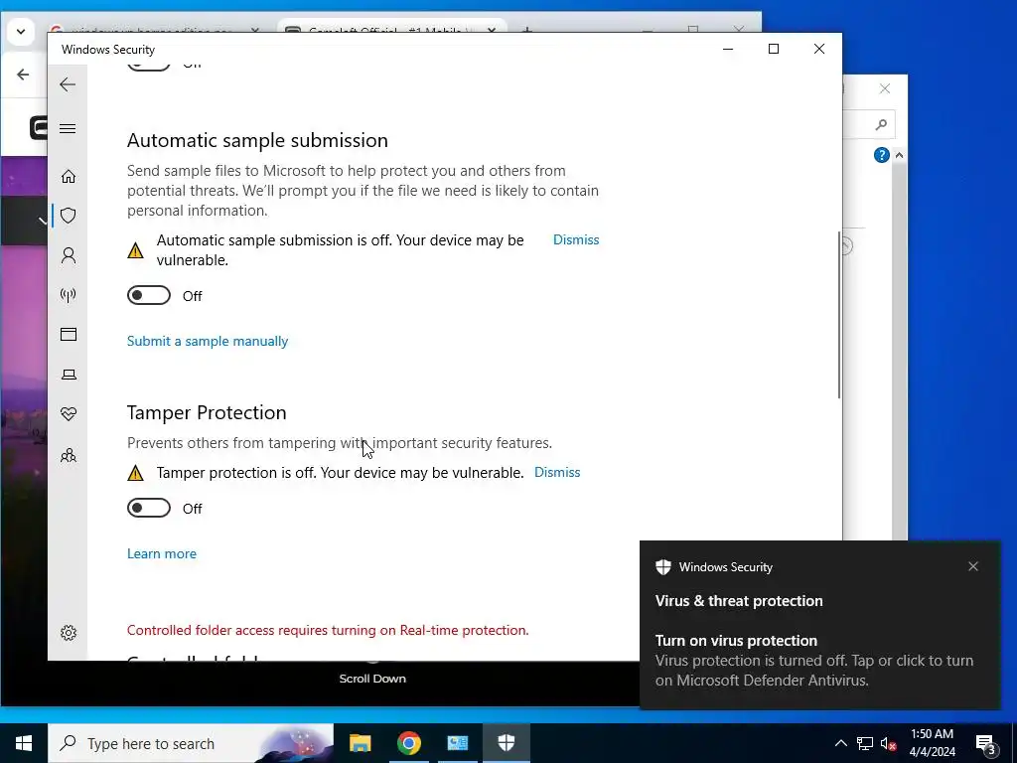Click the Windows Security window scrollbar thumb
1017x763 pixels.
839,315
